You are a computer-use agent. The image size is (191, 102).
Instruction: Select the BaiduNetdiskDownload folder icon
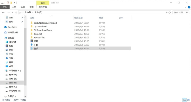point(32,23)
